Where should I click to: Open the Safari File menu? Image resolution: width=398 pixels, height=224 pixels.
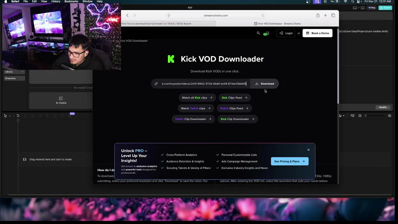[x=25, y=2]
